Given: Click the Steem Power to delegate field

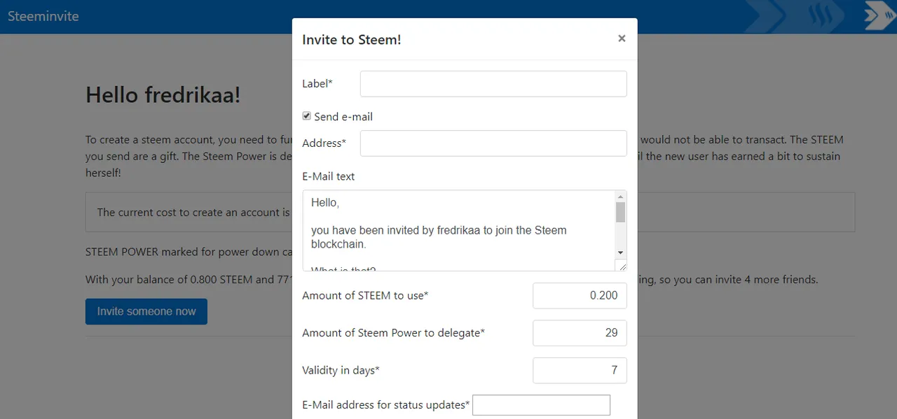Looking at the screenshot, I should point(580,333).
